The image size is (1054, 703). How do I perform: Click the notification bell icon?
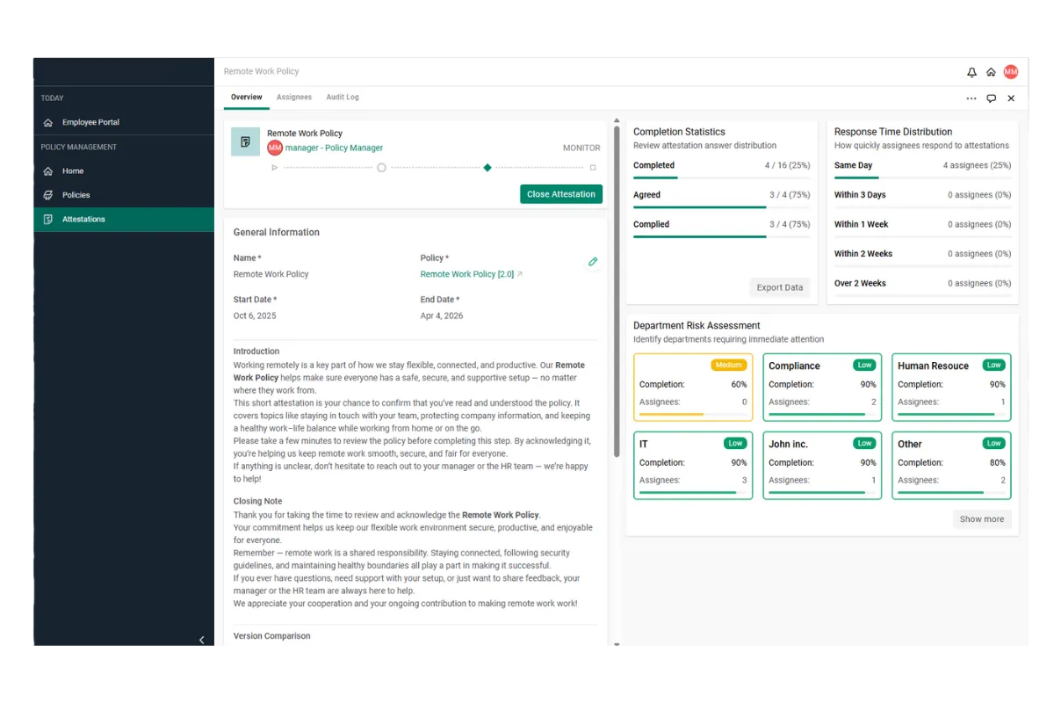pyautogui.click(x=971, y=72)
